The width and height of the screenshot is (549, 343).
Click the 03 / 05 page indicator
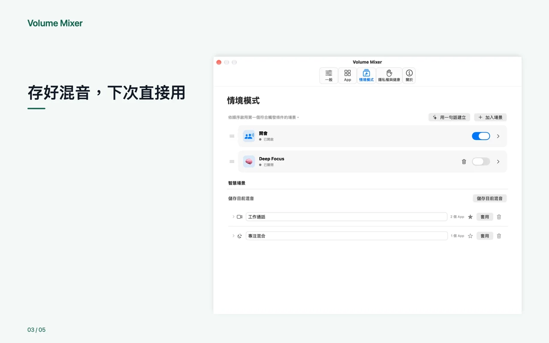coord(36,330)
